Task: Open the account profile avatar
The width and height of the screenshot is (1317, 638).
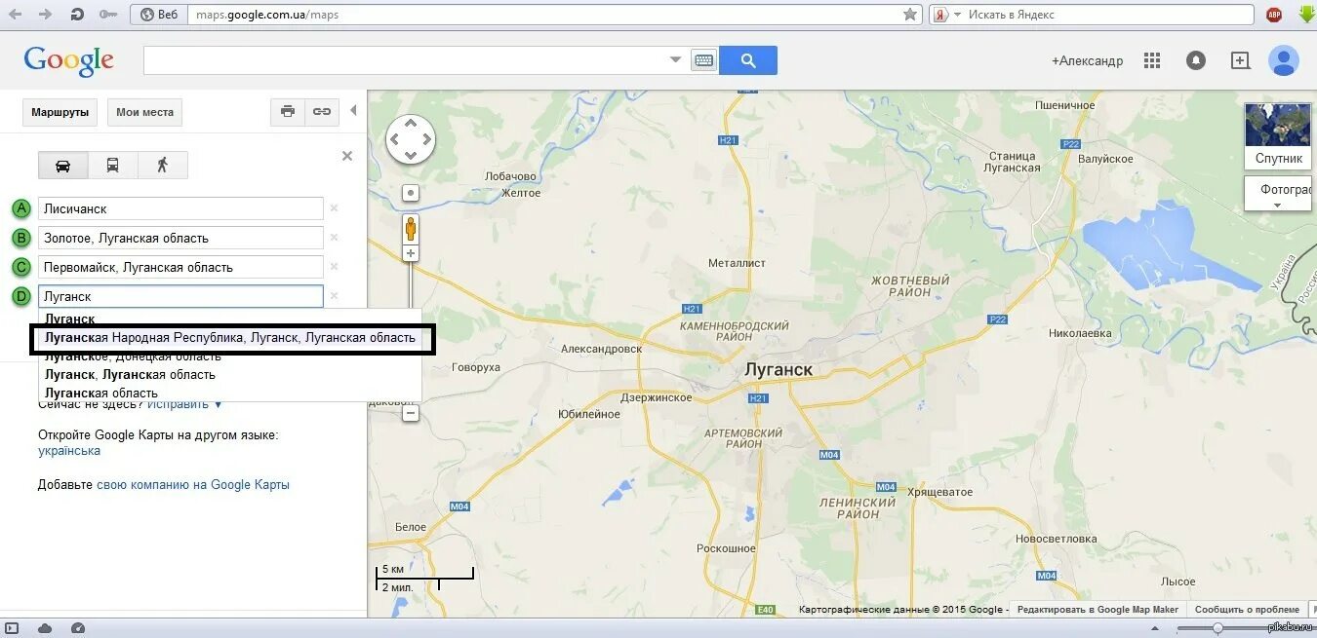Action: (1284, 60)
